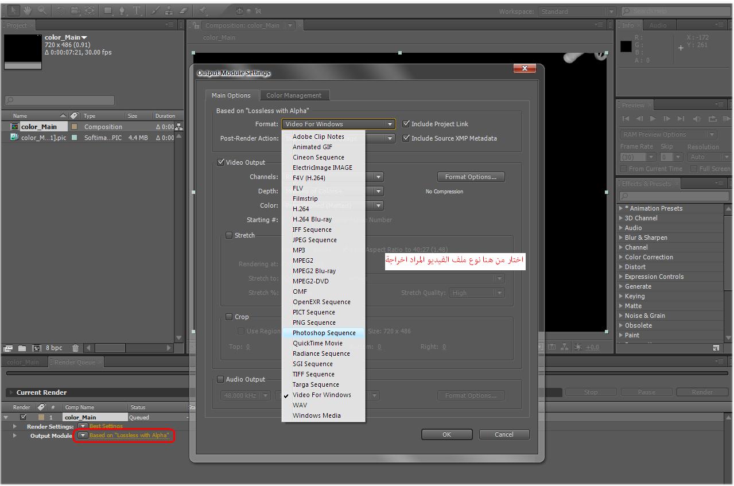Open the Output Module preset dropdown arrow
This screenshot has height=486, width=734.
coord(83,436)
